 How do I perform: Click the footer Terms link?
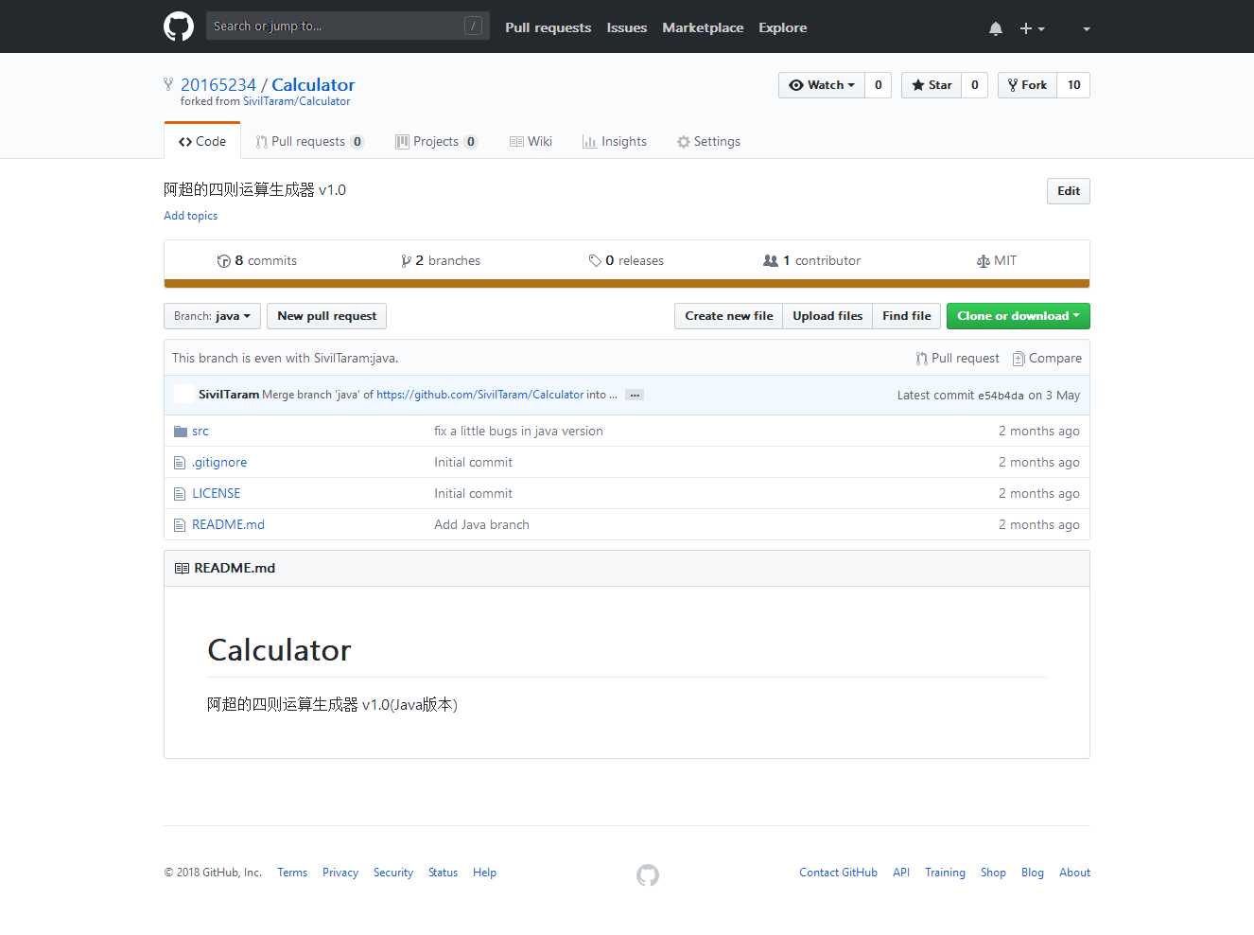click(x=292, y=873)
